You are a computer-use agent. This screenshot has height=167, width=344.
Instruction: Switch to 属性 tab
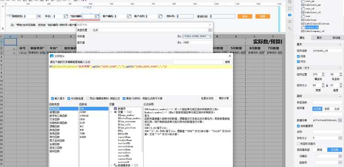click(302, 38)
